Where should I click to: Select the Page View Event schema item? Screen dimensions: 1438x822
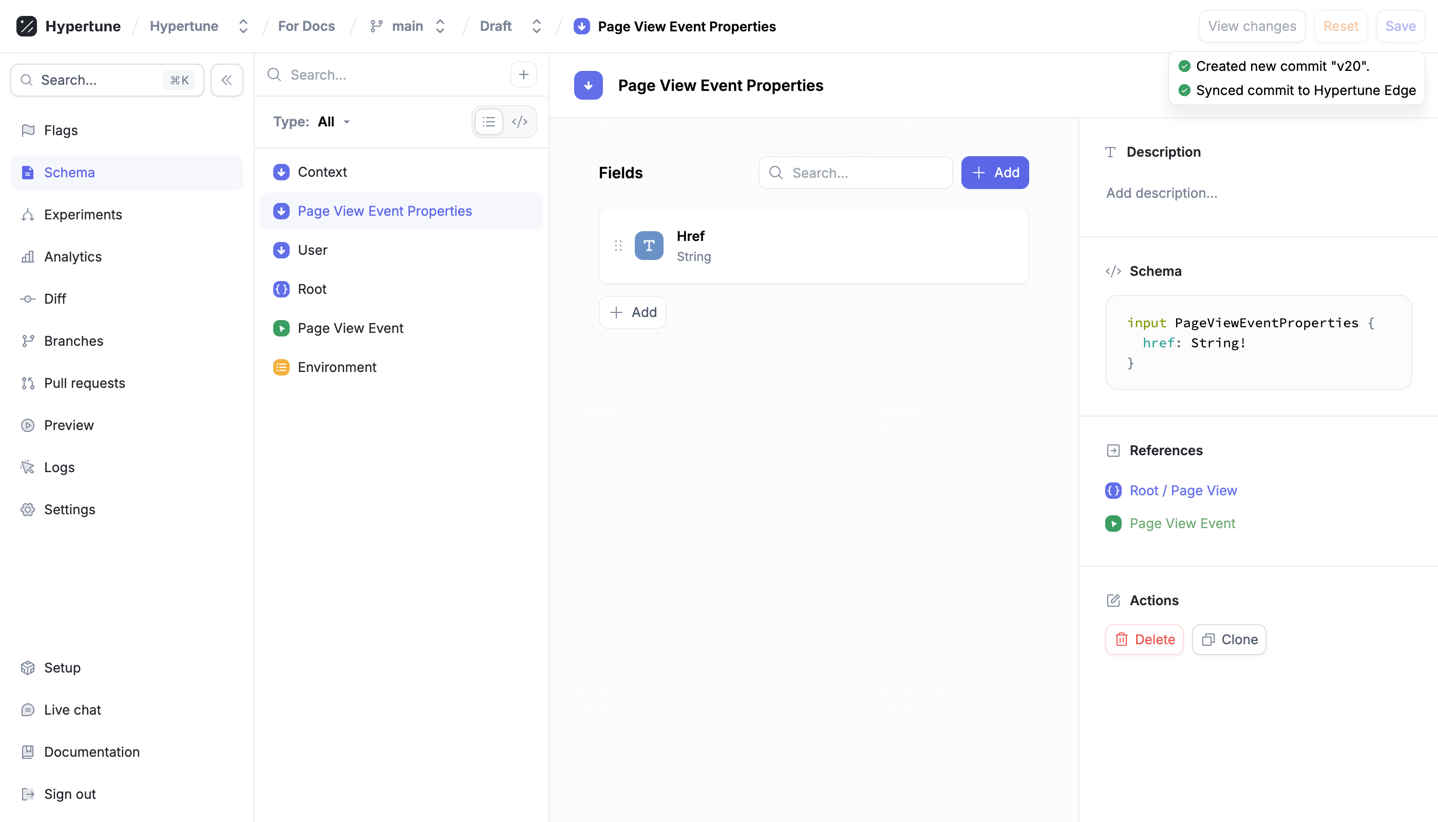click(350, 328)
